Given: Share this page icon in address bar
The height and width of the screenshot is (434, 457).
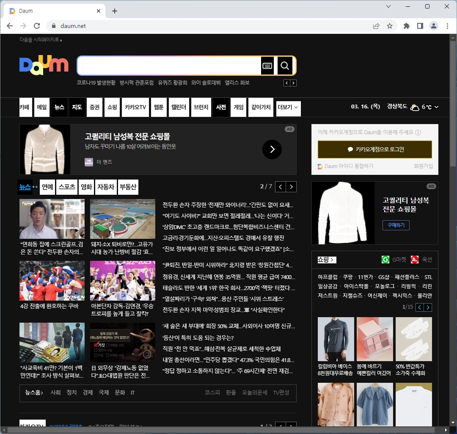Looking at the screenshot, I should (x=376, y=26).
